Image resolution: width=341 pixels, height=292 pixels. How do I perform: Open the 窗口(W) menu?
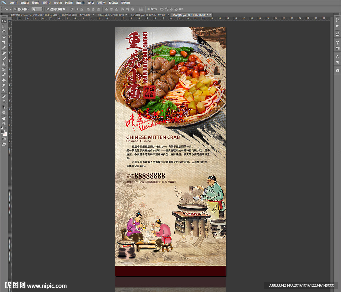[113, 3]
